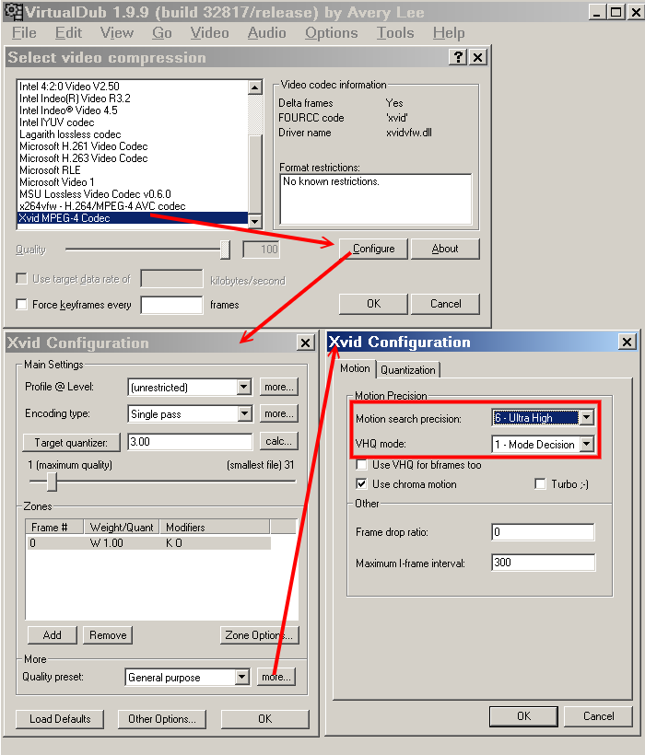Click the Weight/Quant column header
This screenshot has height=755, width=645.
pyautogui.click(x=122, y=528)
